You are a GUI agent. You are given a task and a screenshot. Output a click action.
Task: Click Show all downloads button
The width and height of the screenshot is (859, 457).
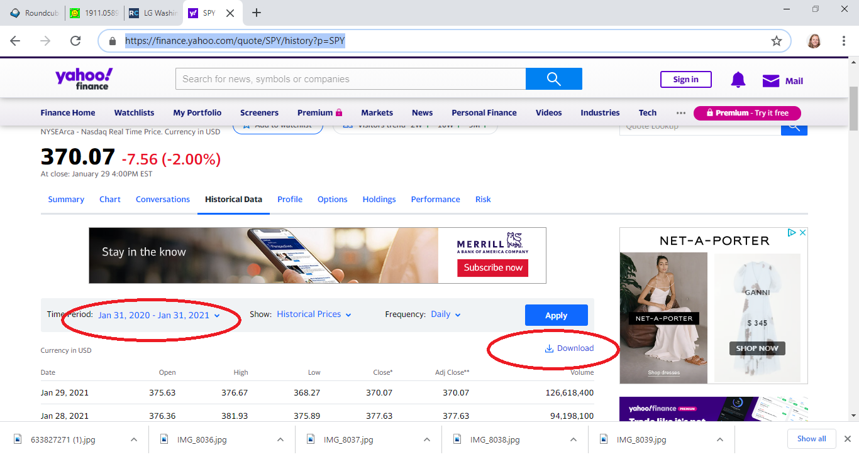point(812,439)
